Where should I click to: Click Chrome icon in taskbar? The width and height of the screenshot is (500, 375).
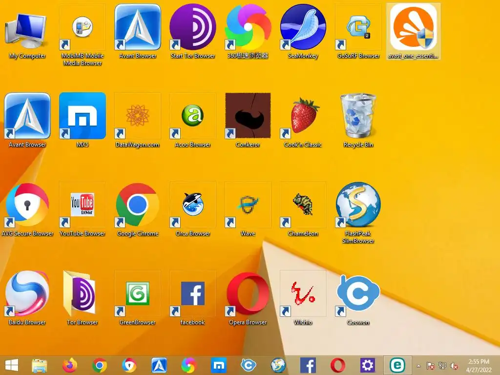coord(100,365)
